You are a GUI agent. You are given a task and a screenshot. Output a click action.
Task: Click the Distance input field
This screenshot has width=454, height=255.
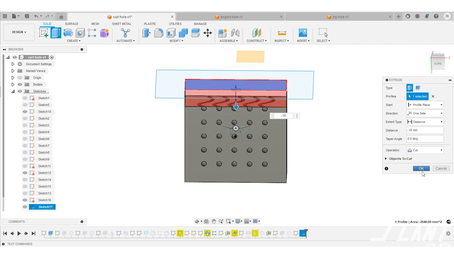425,130
